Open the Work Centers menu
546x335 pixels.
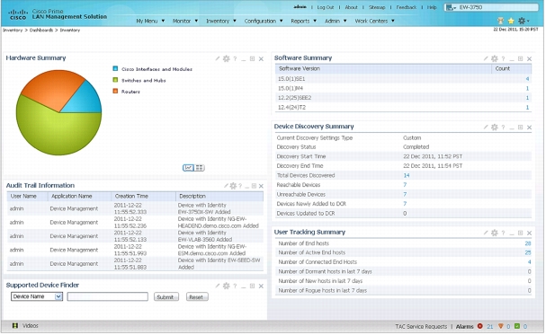[375, 21]
